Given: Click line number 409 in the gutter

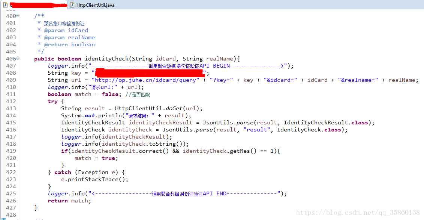Looking at the screenshot, I should pyautogui.click(x=11, y=80).
